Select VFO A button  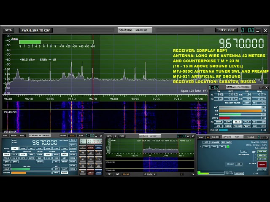coord(7,154)
